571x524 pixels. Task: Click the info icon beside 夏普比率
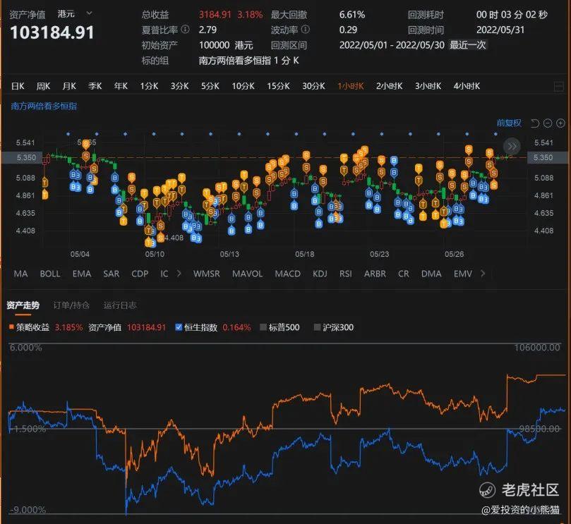click(186, 29)
